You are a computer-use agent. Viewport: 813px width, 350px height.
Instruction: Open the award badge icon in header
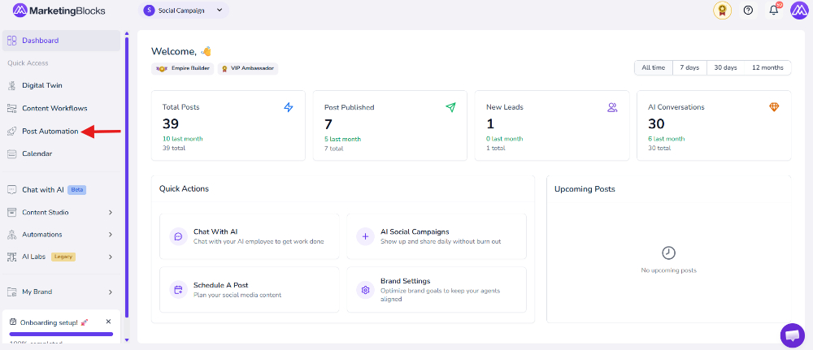(x=722, y=11)
